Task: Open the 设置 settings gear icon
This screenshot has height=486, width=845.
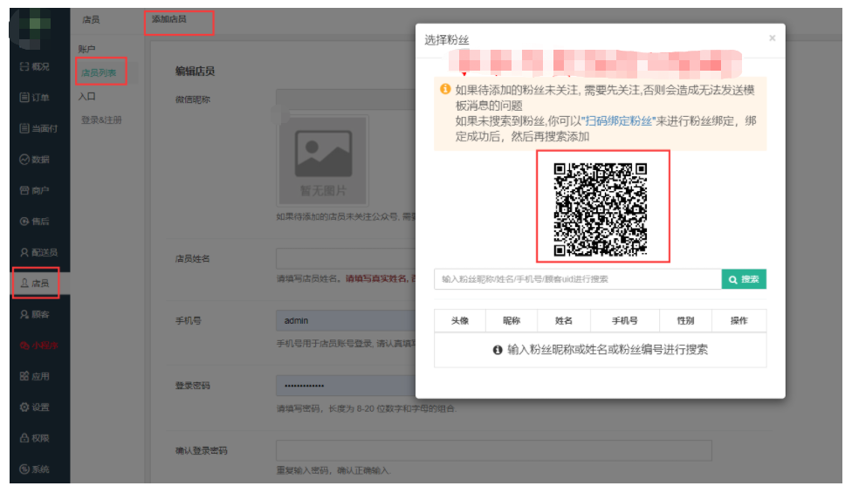Action: click(x=24, y=407)
